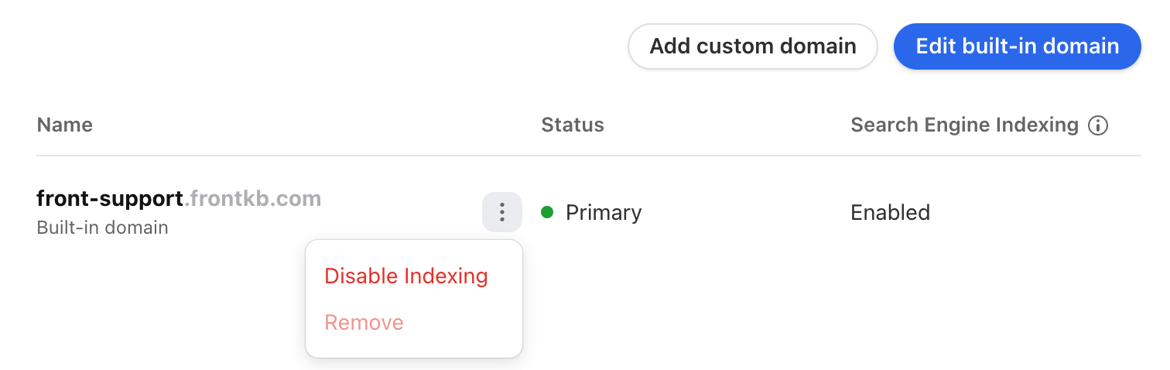The width and height of the screenshot is (1170, 370).
Task: Click the Status column header
Action: point(573,125)
